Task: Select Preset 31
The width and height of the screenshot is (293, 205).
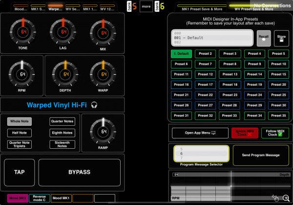Action: 181,115
